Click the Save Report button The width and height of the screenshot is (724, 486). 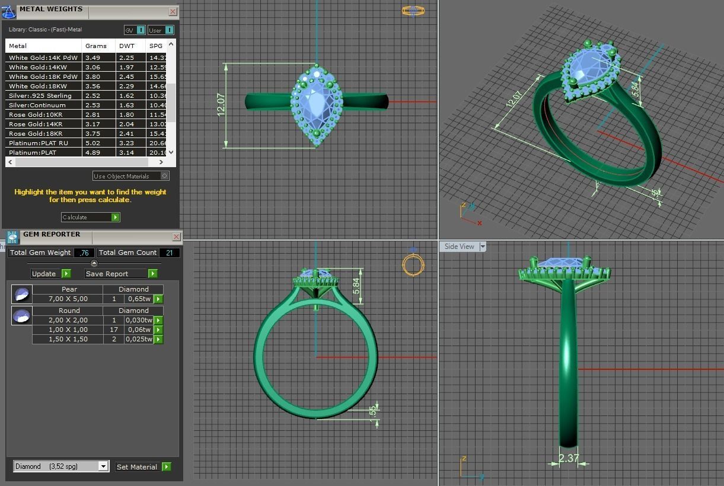[121, 274]
